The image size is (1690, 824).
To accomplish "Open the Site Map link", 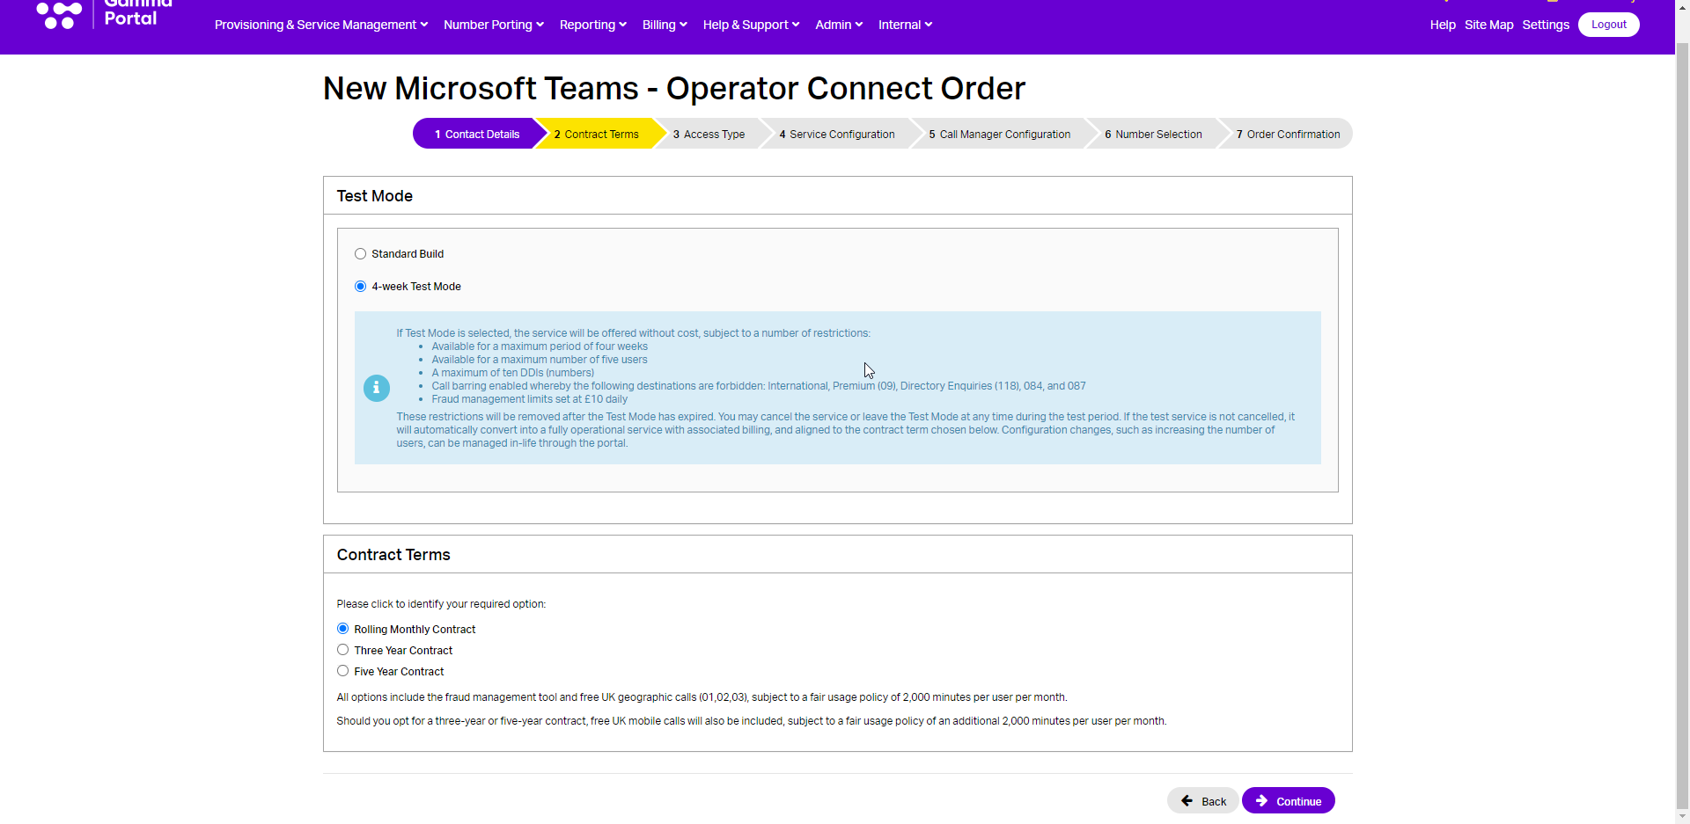I will pos(1489,25).
